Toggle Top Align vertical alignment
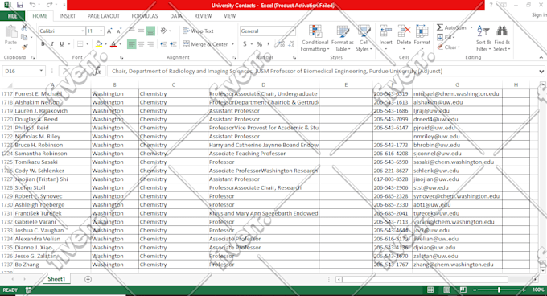The image size is (547, 296). click(x=131, y=31)
